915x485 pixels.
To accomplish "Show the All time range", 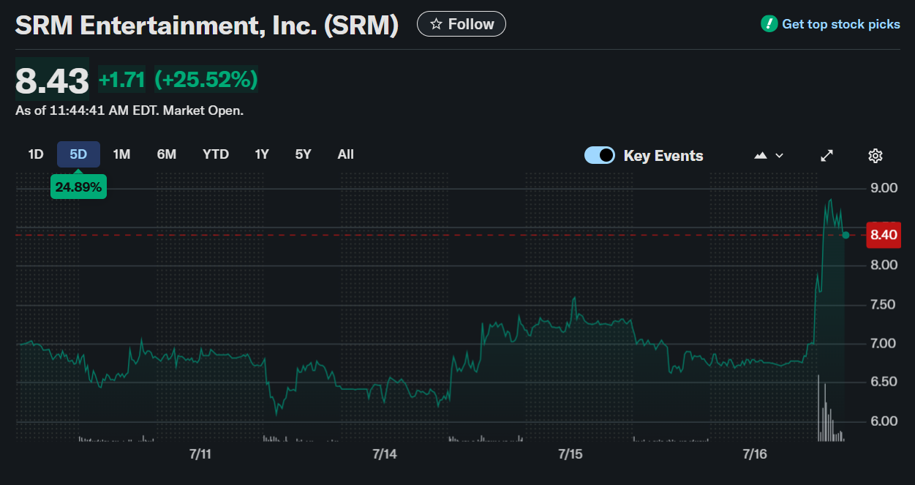I will click(346, 154).
